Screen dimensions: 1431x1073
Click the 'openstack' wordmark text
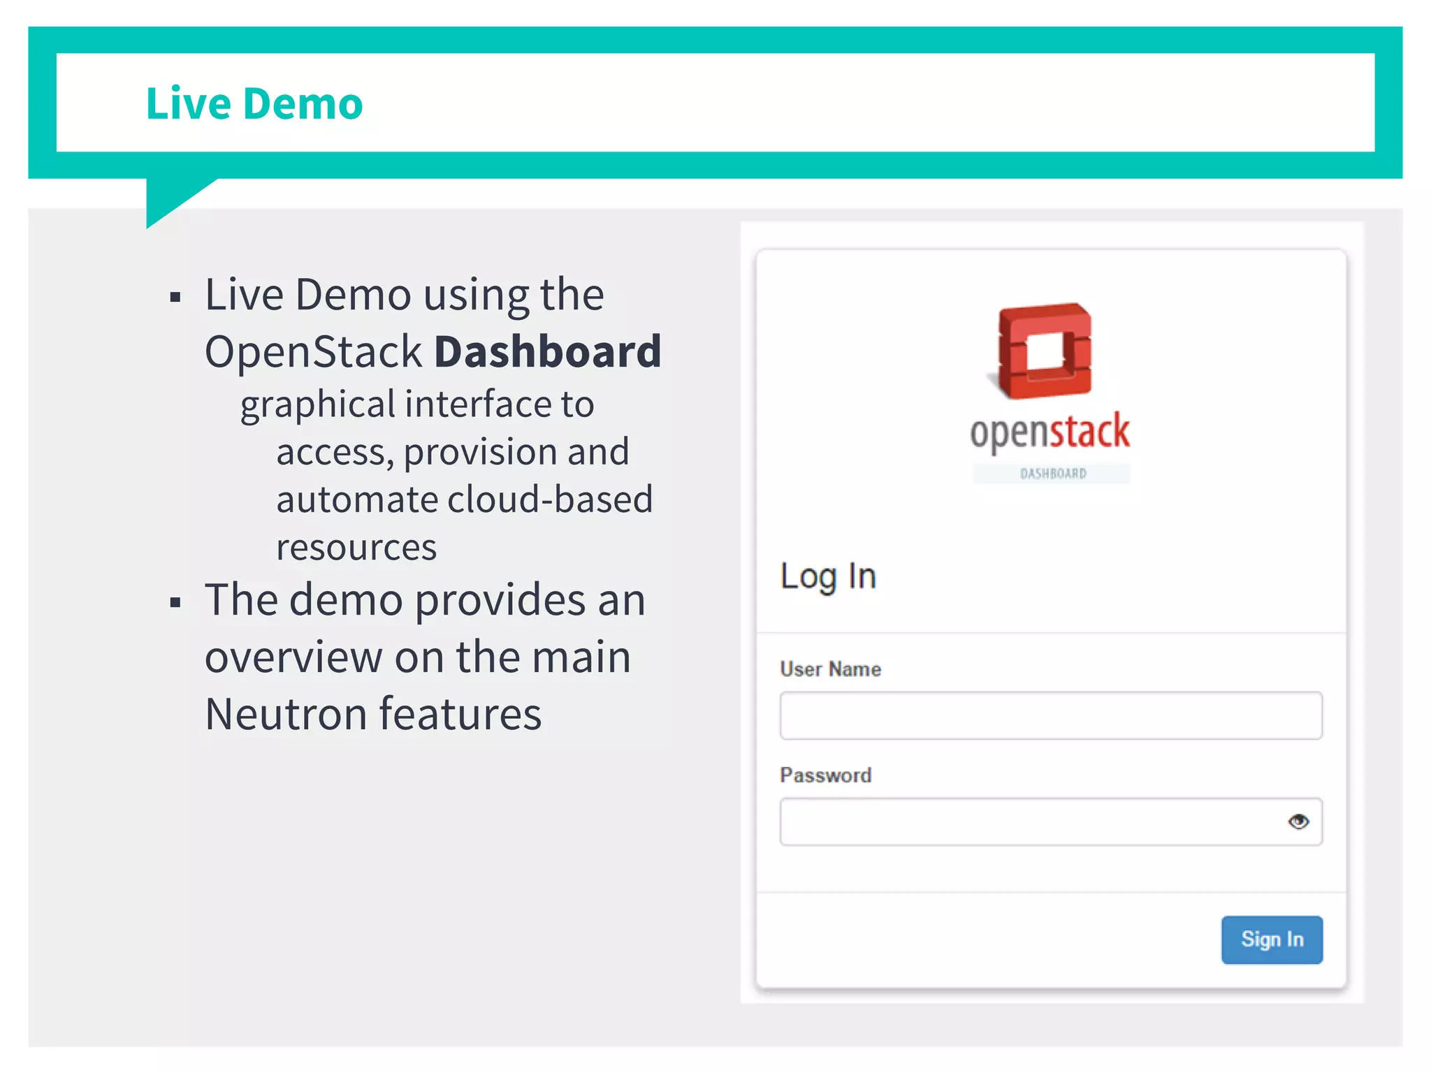point(1049,432)
